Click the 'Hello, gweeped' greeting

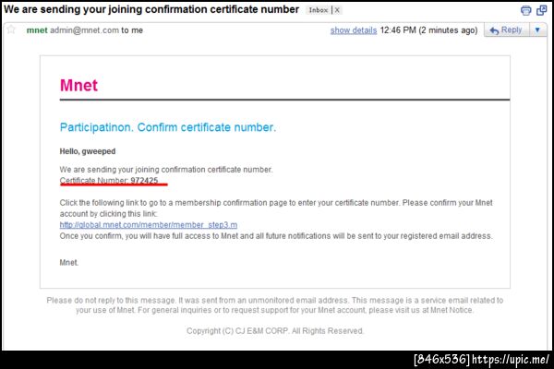click(88, 151)
